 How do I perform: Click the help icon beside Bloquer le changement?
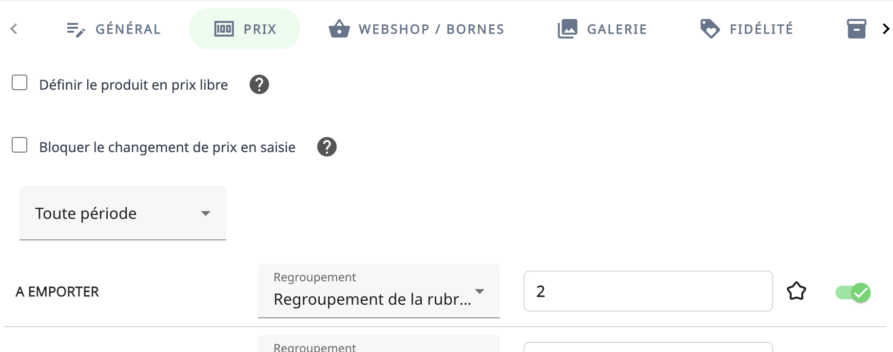coord(327,147)
